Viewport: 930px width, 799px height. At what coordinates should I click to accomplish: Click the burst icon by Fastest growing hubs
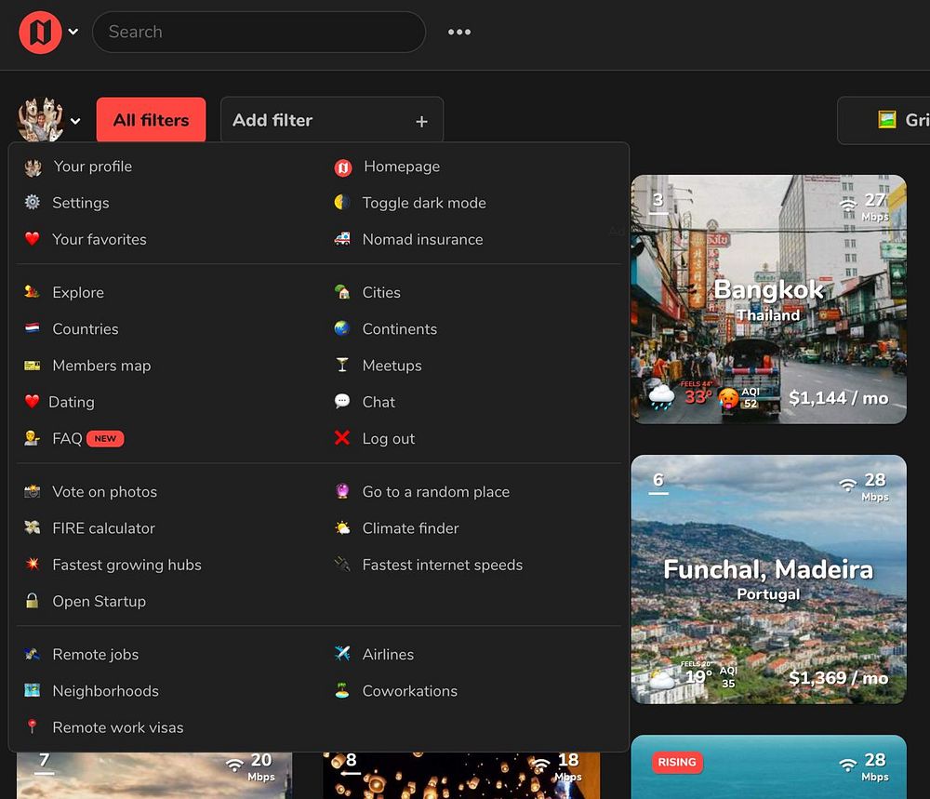32,564
